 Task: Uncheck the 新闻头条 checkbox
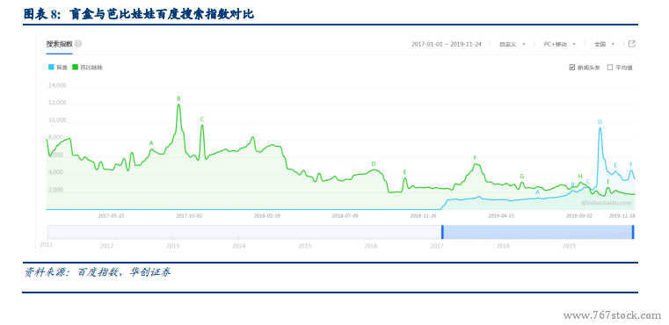(572, 68)
